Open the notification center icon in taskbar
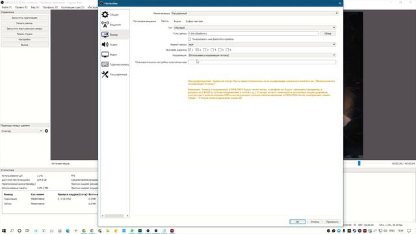Image resolution: width=416 pixels, height=234 pixels. 409,231
